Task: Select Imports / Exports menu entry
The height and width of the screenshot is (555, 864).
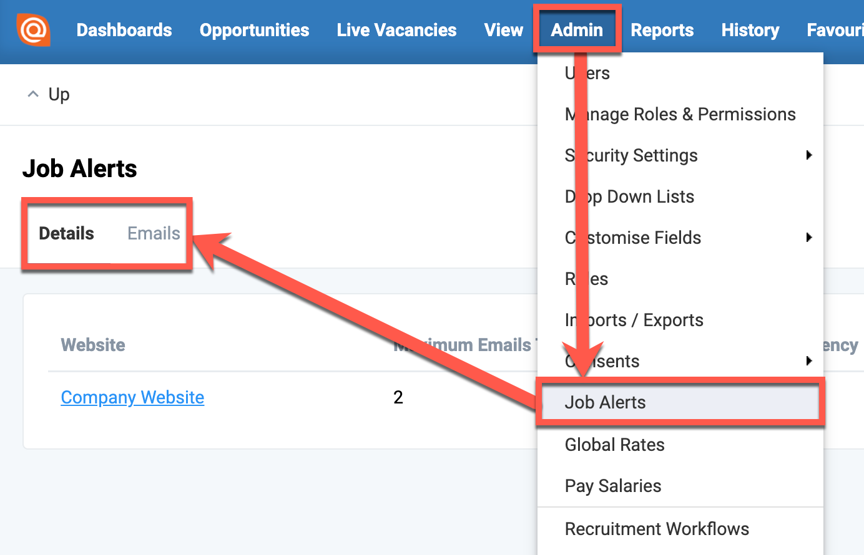Action: [634, 320]
